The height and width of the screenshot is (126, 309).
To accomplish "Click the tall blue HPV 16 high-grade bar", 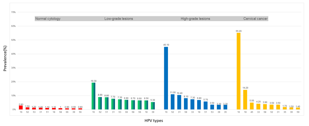I will [166, 78].
